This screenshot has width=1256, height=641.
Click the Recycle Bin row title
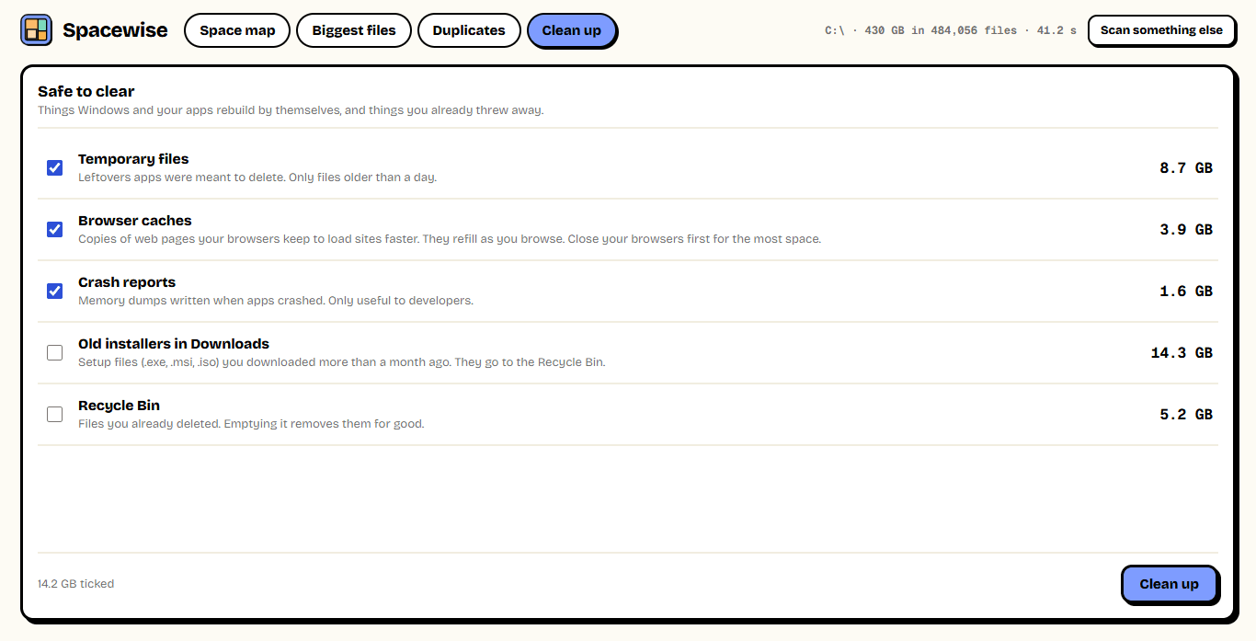[119, 406]
